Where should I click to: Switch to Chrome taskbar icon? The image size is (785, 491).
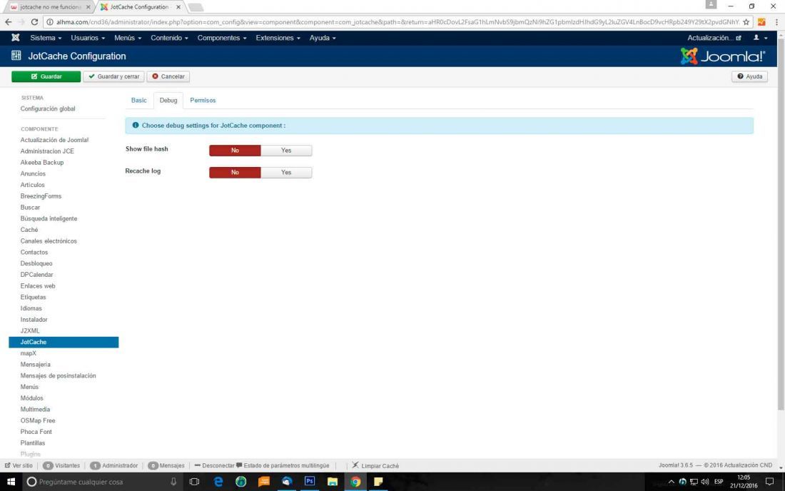[x=355, y=482]
